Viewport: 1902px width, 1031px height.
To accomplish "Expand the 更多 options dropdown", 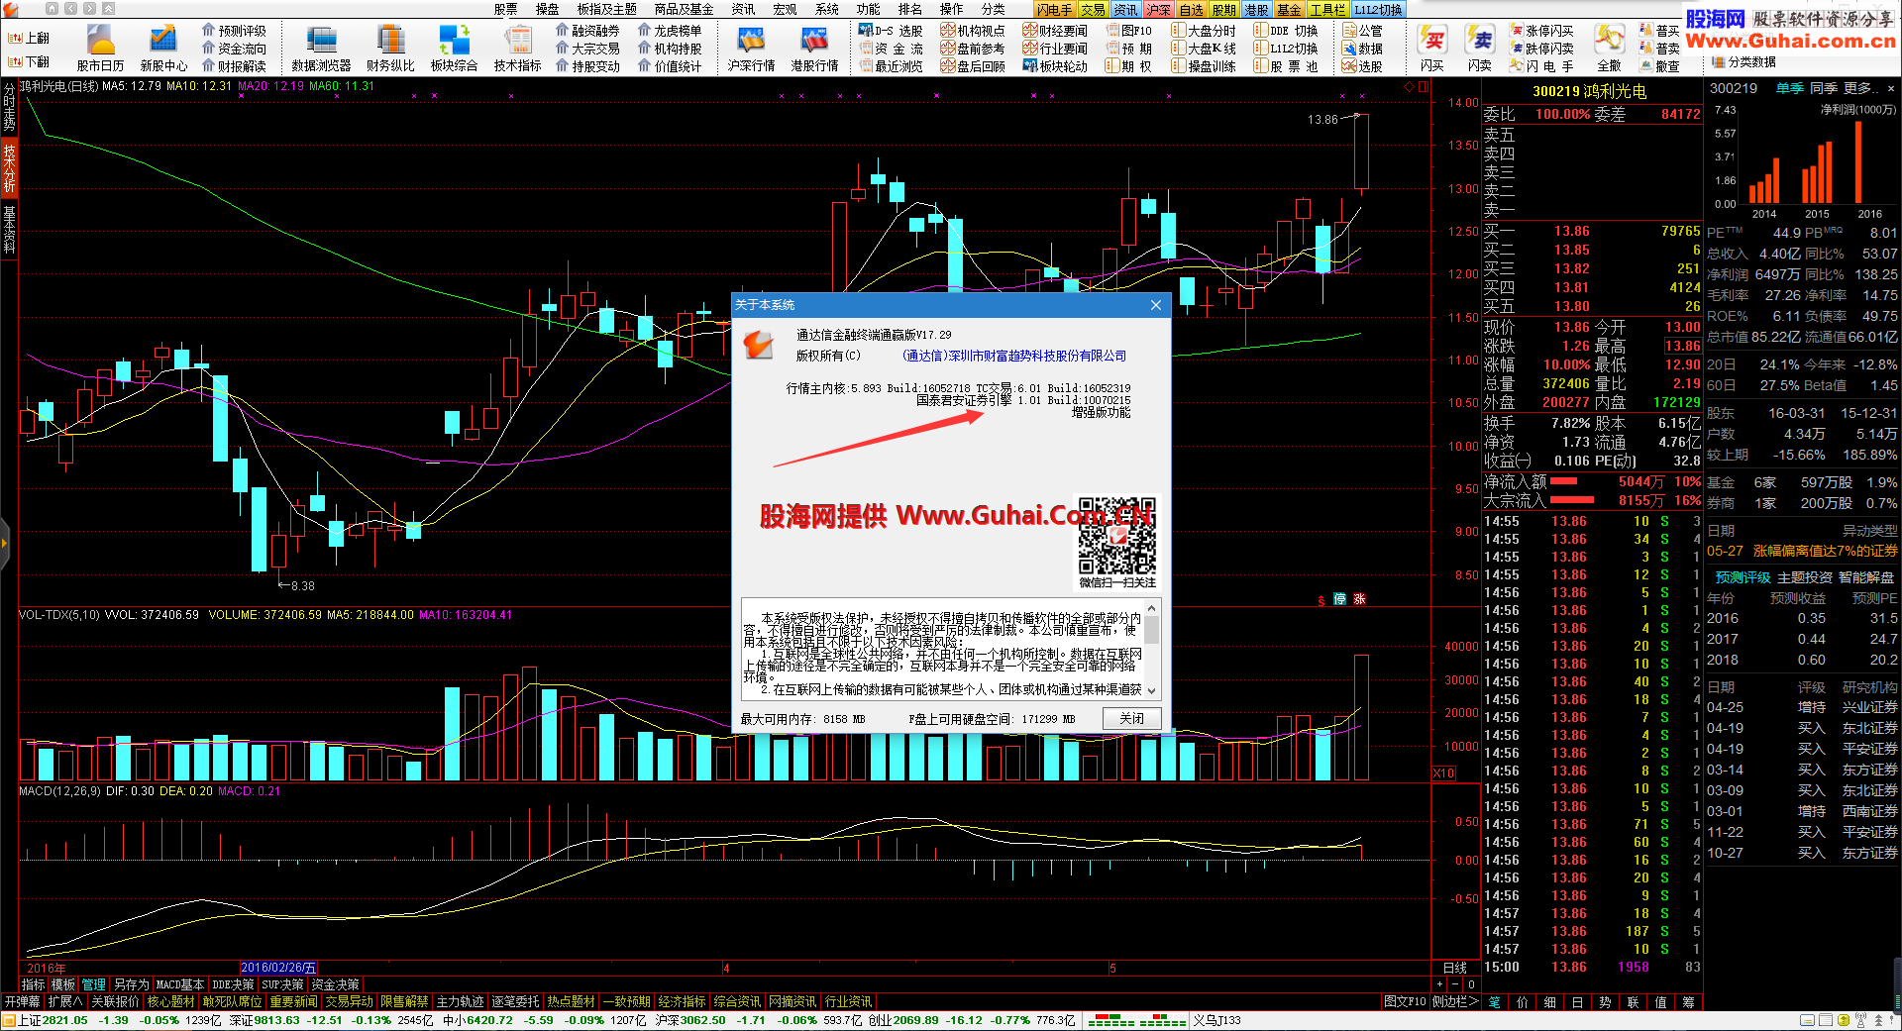I will (1861, 88).
